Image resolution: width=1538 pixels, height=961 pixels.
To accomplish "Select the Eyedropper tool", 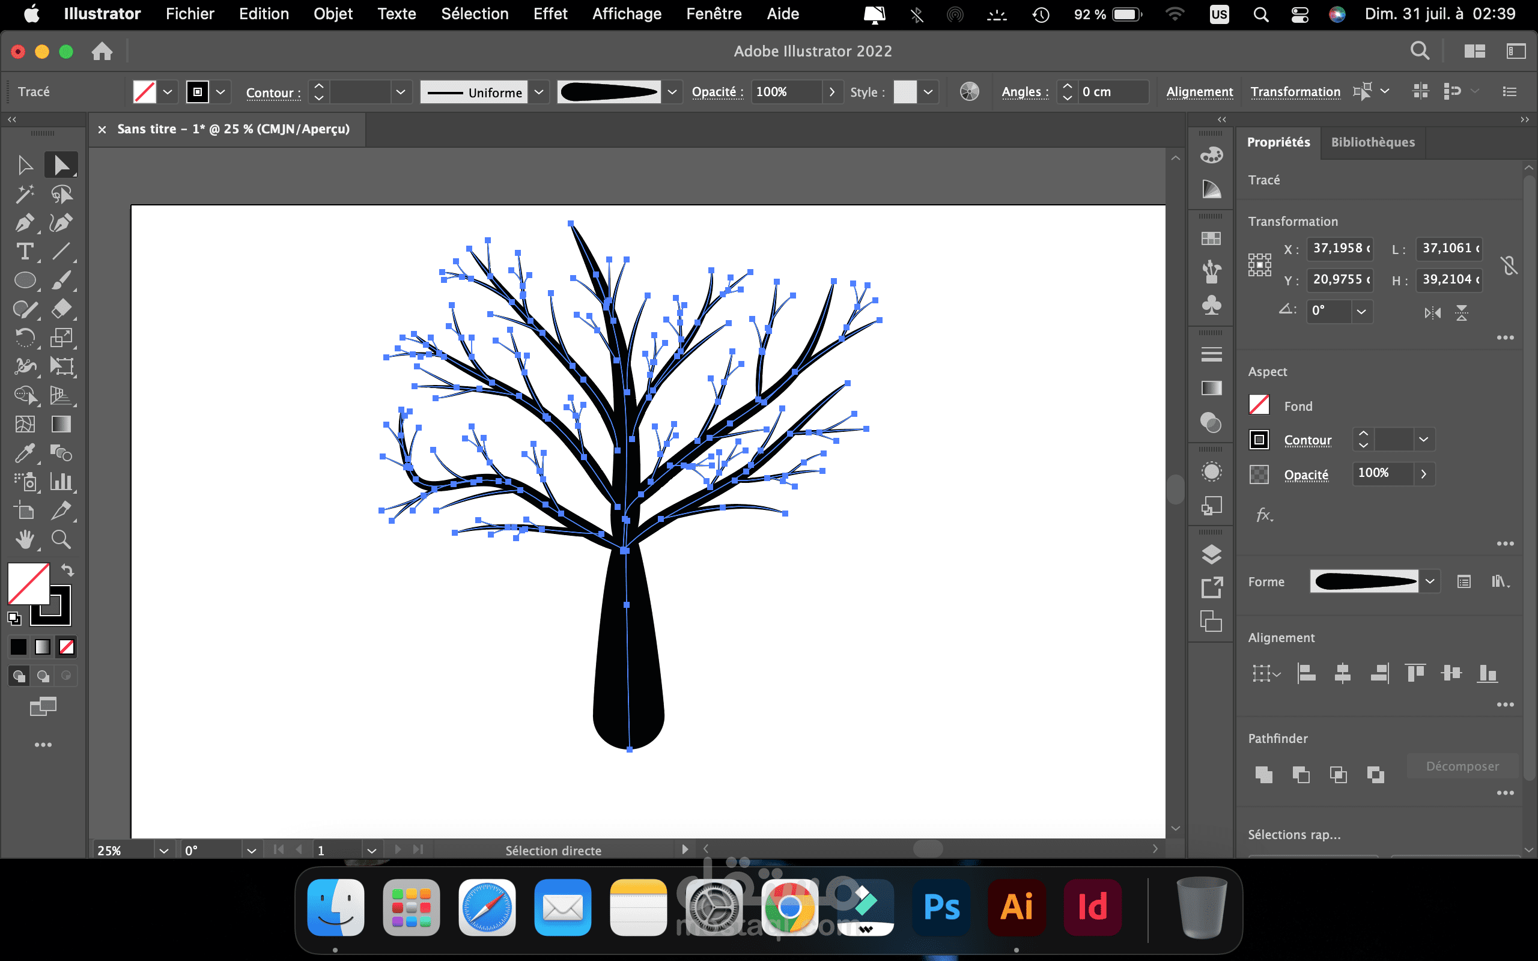I will [x=24, y=452].
